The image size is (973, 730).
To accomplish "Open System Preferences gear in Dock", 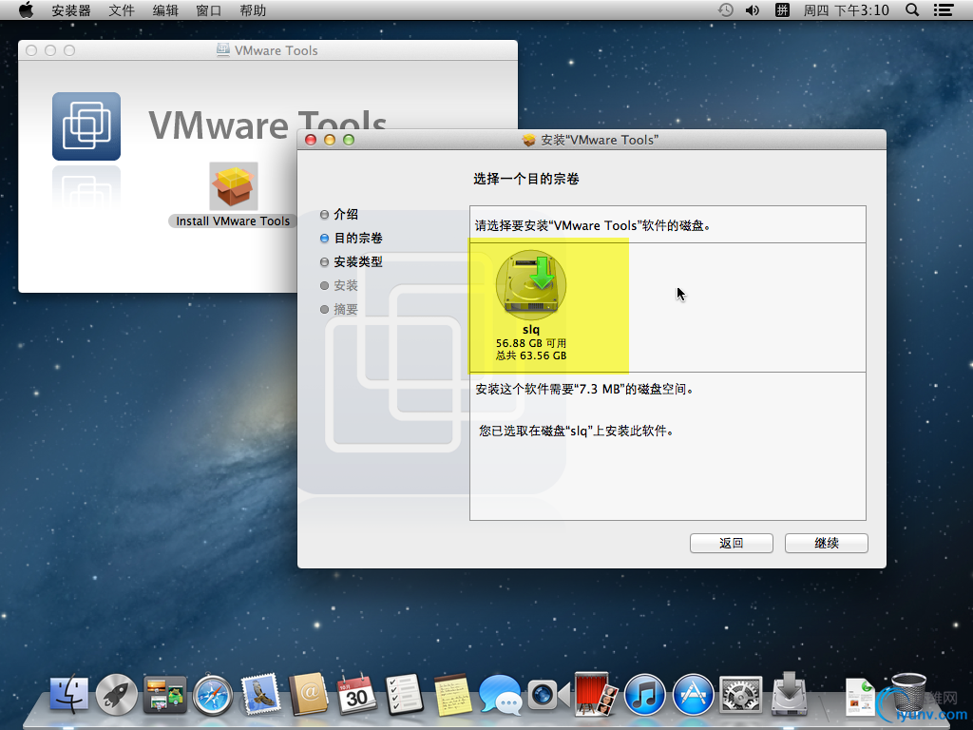I will click(741, 695).
